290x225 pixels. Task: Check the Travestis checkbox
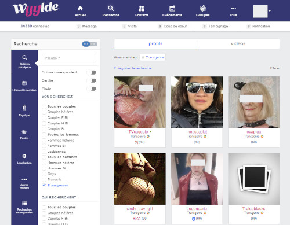pyautogui.click(x=44, y=179)
